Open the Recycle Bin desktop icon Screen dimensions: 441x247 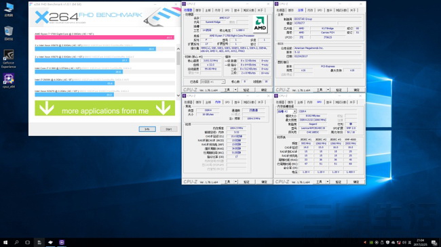[x=9, y=33]
